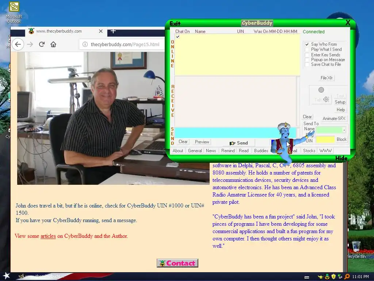The width and height of the screenshot is (374, 281).
Task: Click the Receive message area
Action: tap(235, 102)
